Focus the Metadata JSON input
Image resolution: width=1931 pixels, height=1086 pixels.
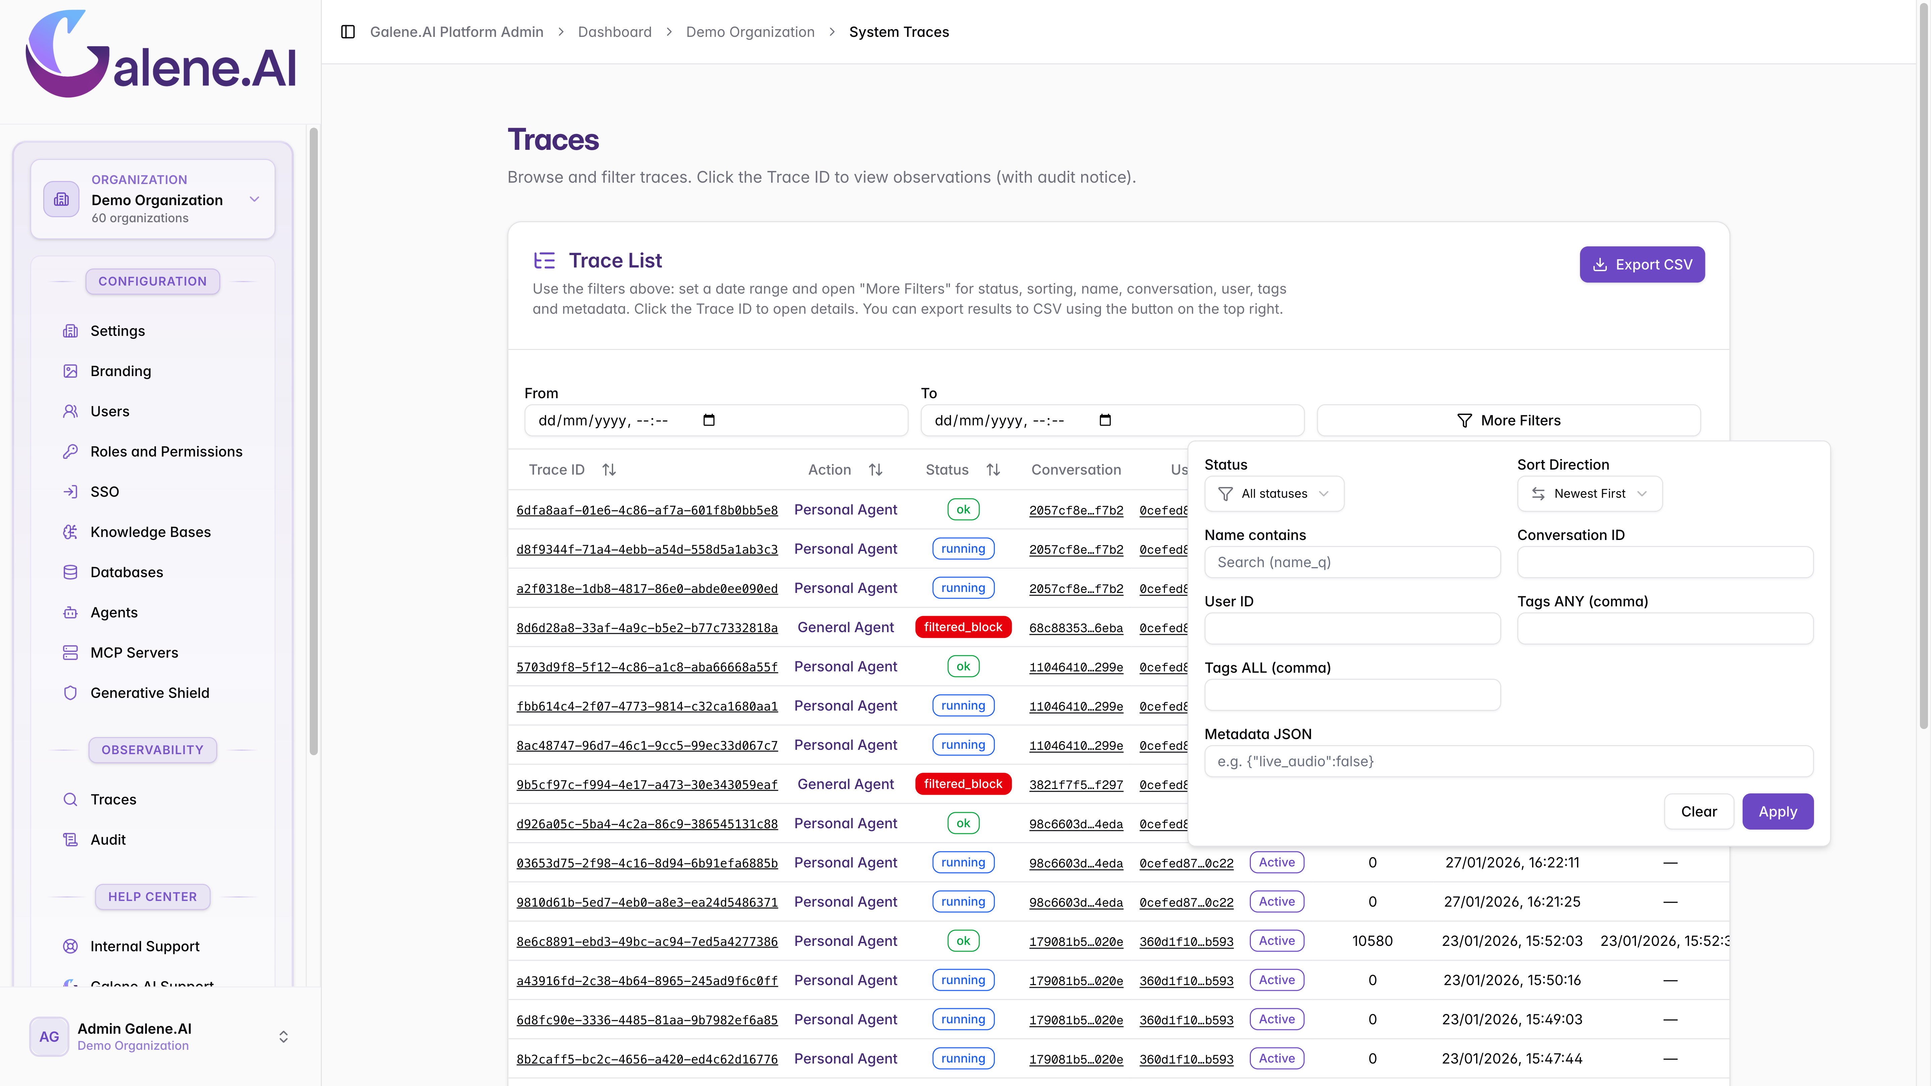(1509, 762)
